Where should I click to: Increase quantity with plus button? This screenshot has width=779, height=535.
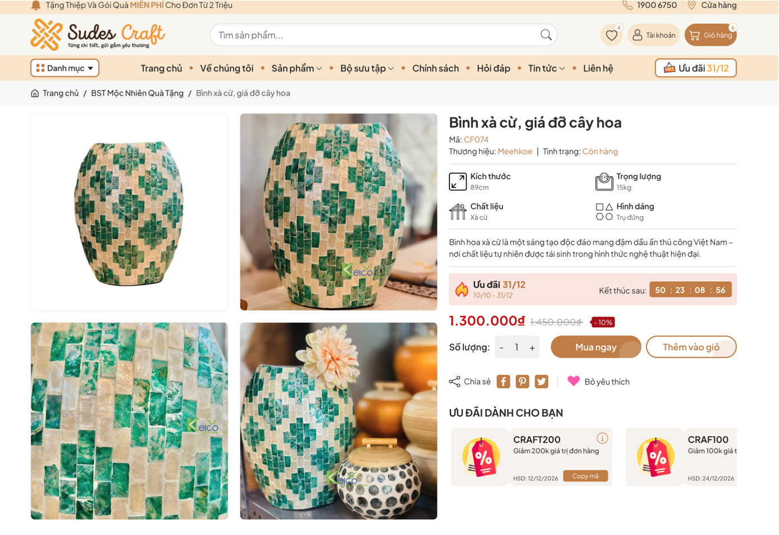point(532,347)
